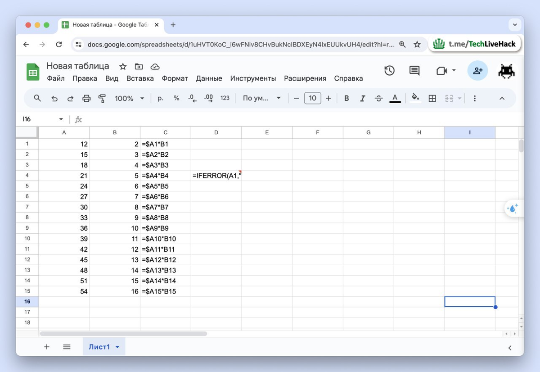The image size is (540, 372).
Task: Decrease font size with minus
Action: [296, 98]
